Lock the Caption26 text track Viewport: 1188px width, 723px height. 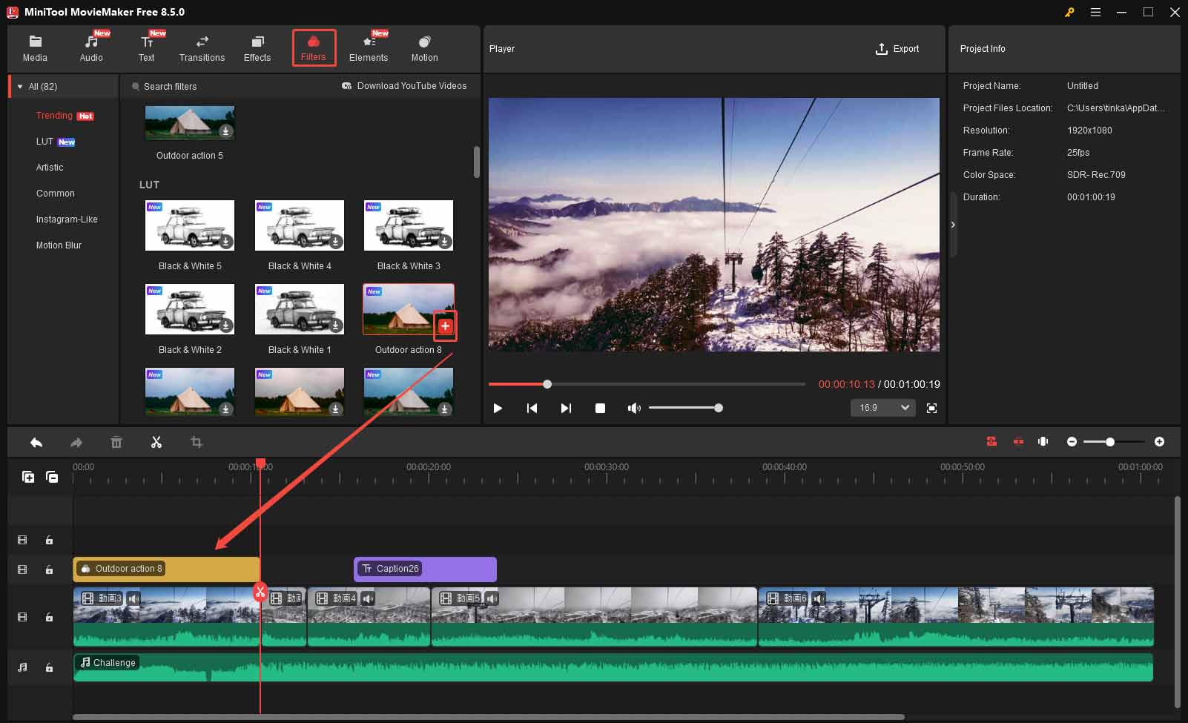49,570
